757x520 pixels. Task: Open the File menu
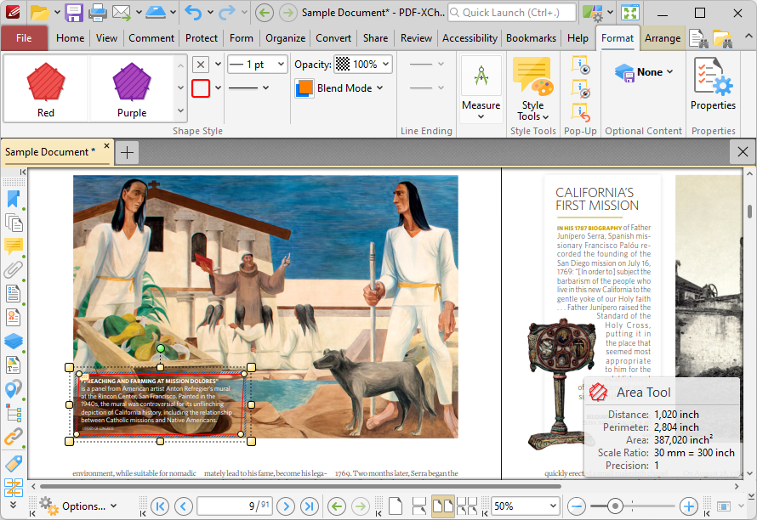tap(24, 38)
